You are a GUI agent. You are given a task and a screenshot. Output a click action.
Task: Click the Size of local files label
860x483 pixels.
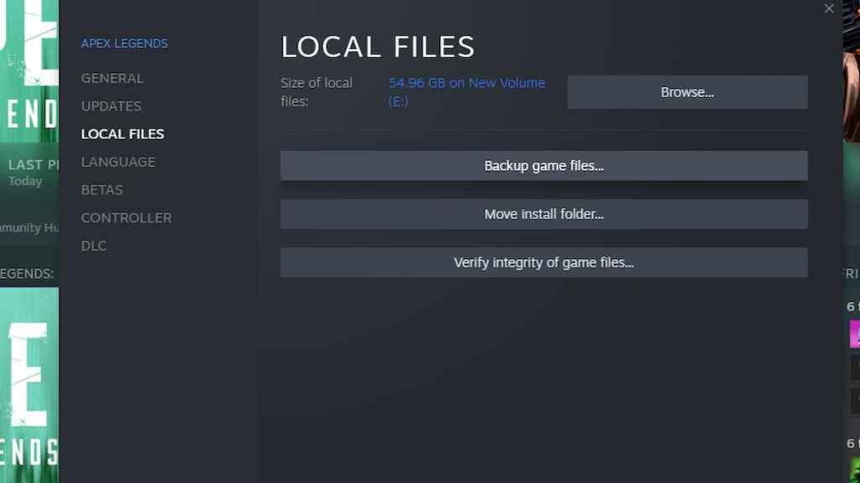click(317, 92)
